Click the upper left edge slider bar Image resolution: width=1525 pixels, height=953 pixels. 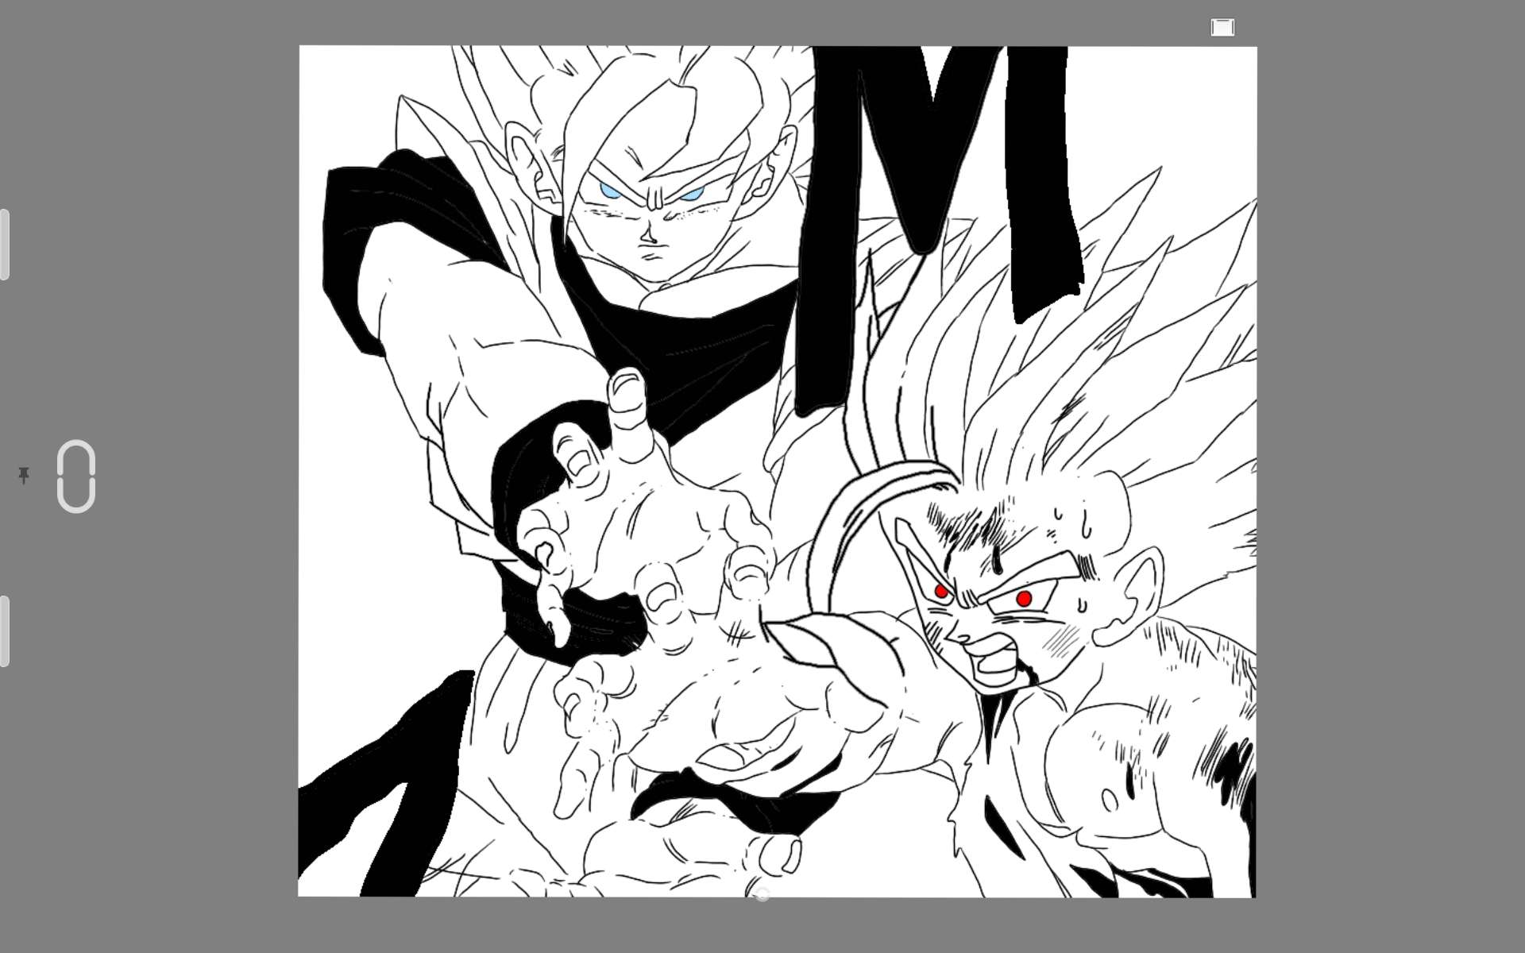(5, 245)
